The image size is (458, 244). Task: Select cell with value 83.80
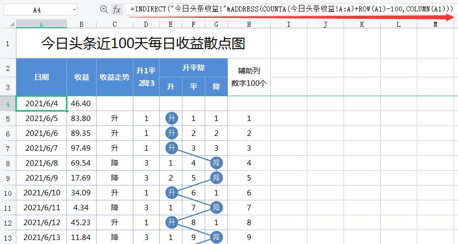tap(81, 119)
